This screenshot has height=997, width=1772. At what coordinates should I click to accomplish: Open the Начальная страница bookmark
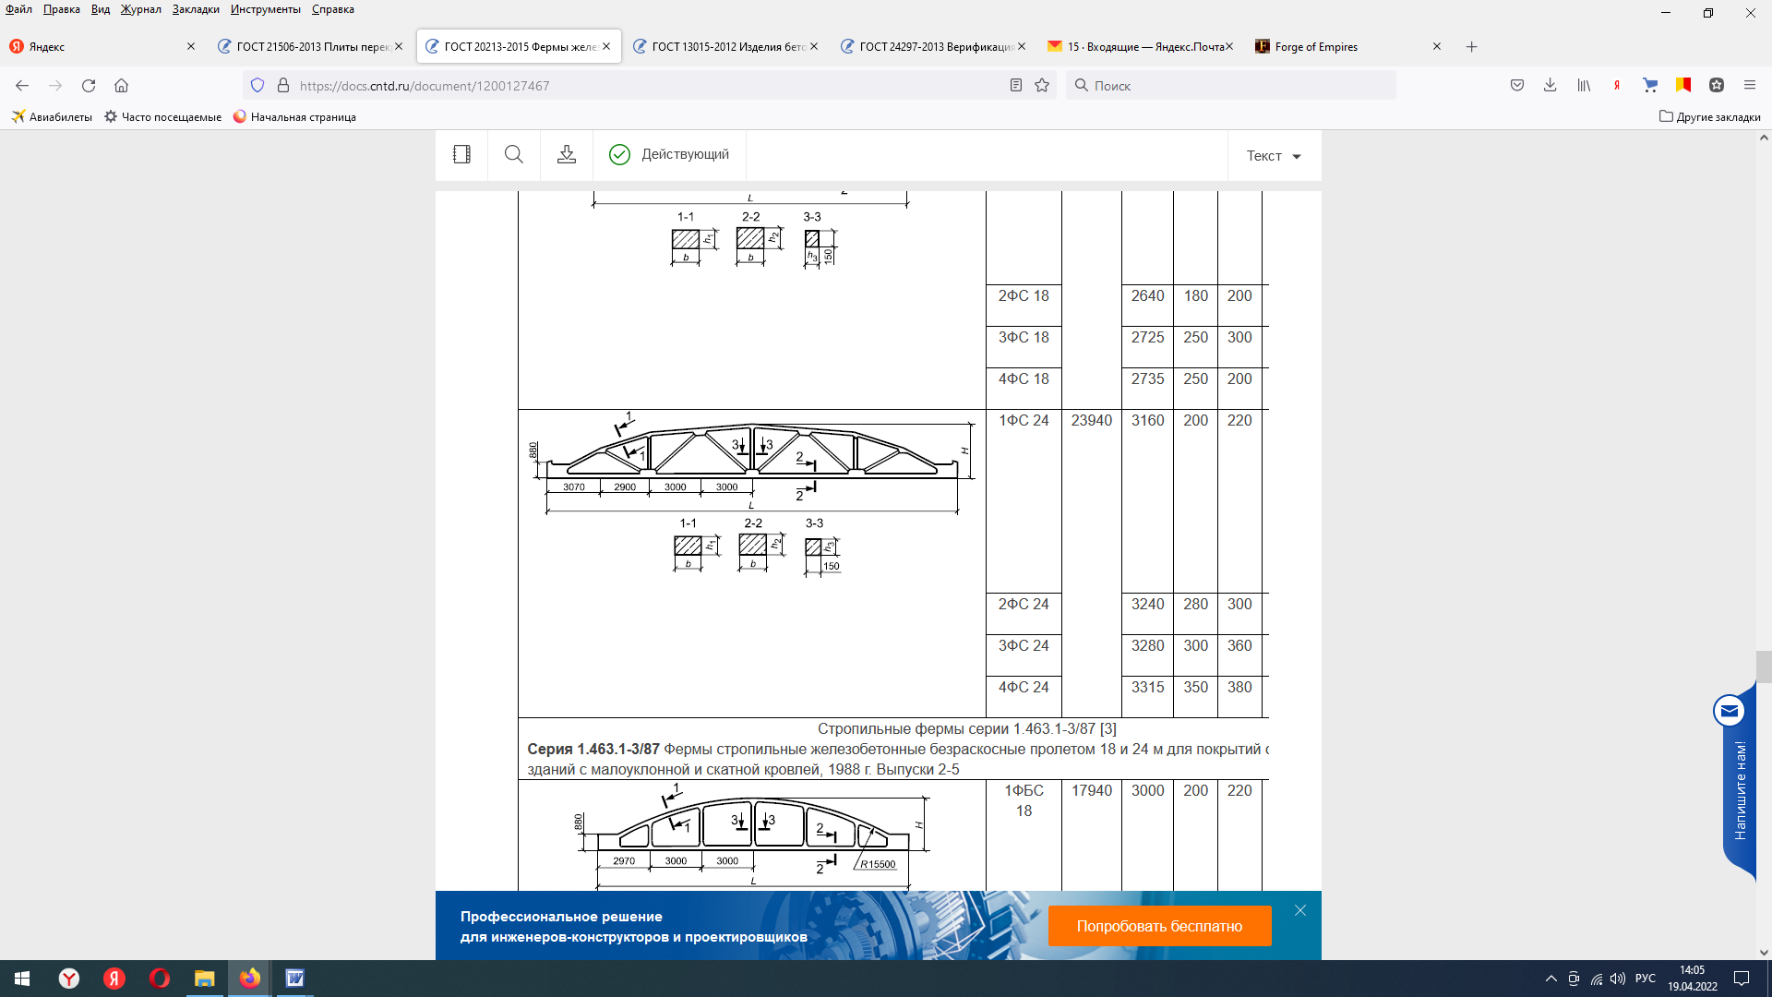click(294, 117)
